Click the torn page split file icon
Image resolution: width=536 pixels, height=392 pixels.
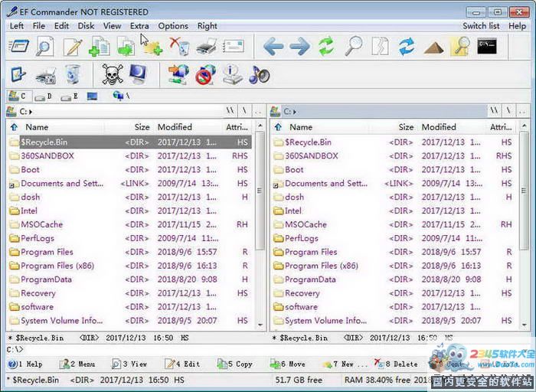(380, 46)
